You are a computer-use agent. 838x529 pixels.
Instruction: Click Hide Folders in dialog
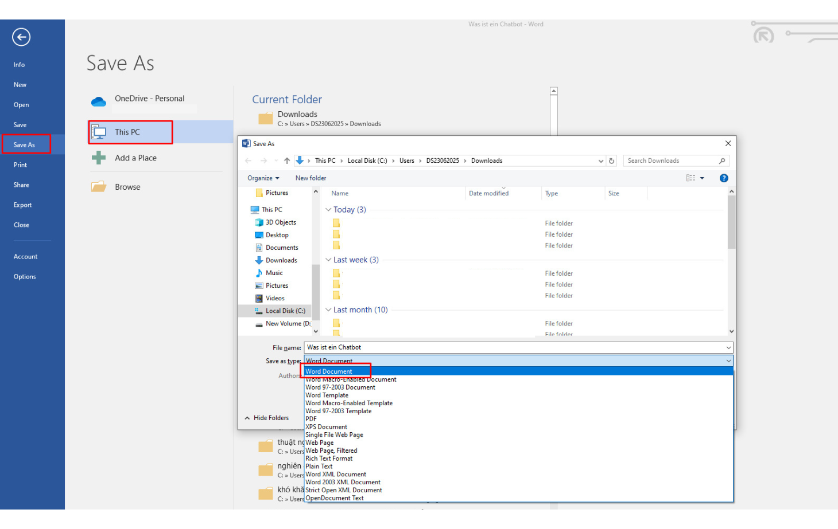pyautogui.click(x=267, y=418)
